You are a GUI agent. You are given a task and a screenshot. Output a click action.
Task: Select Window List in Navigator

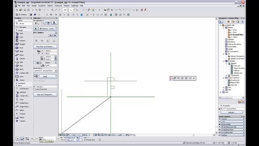[238, 73]
